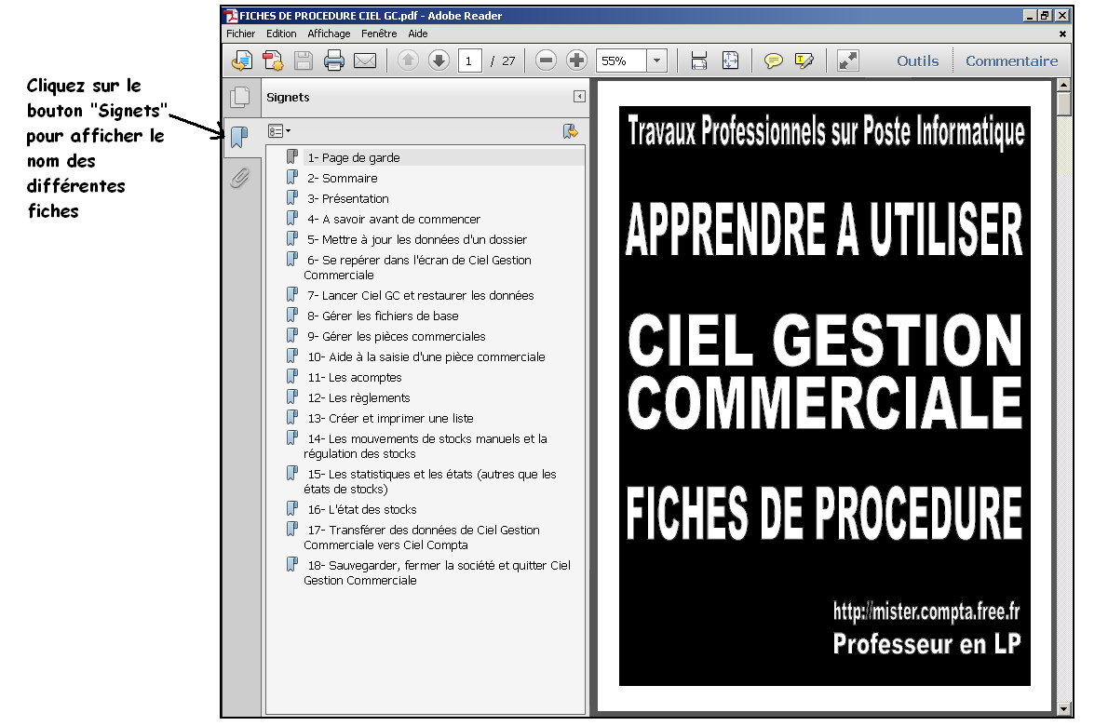Open the Commentaire pane
The width and height of the screenshot is (1108, 726).
1012,61
